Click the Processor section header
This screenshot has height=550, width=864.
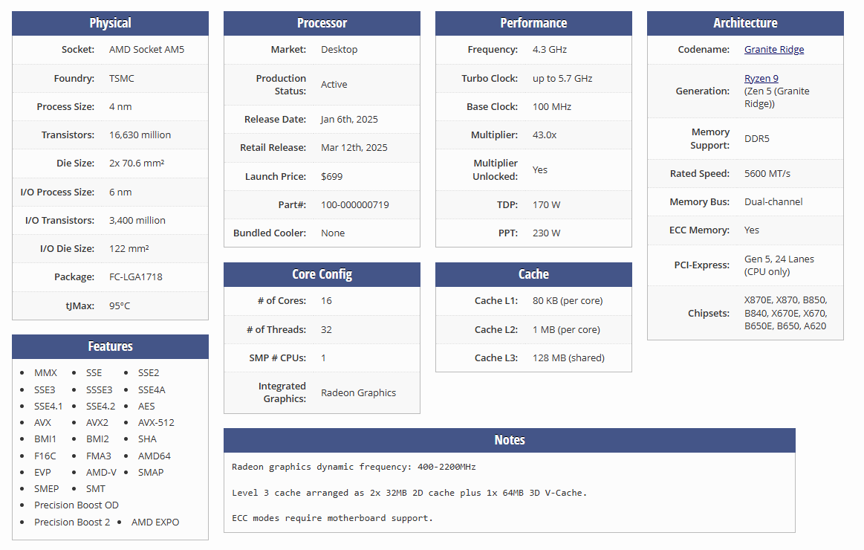tap(322, 23)
